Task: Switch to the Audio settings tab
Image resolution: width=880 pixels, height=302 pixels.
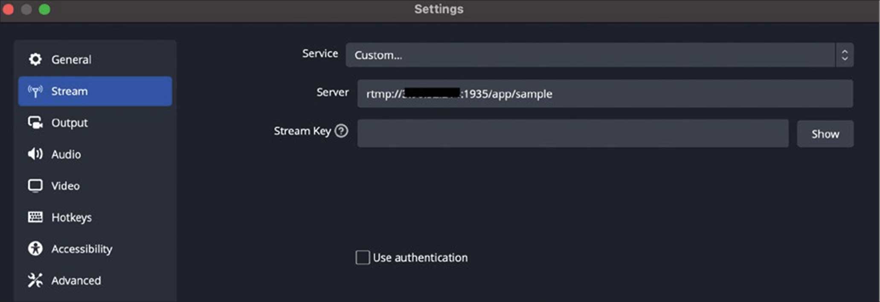Action: 66,154
